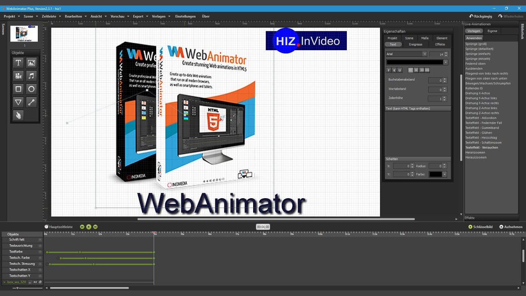Toggle underline U text formatting
This screenshot has height=296, width=526.
click(399, 70)
